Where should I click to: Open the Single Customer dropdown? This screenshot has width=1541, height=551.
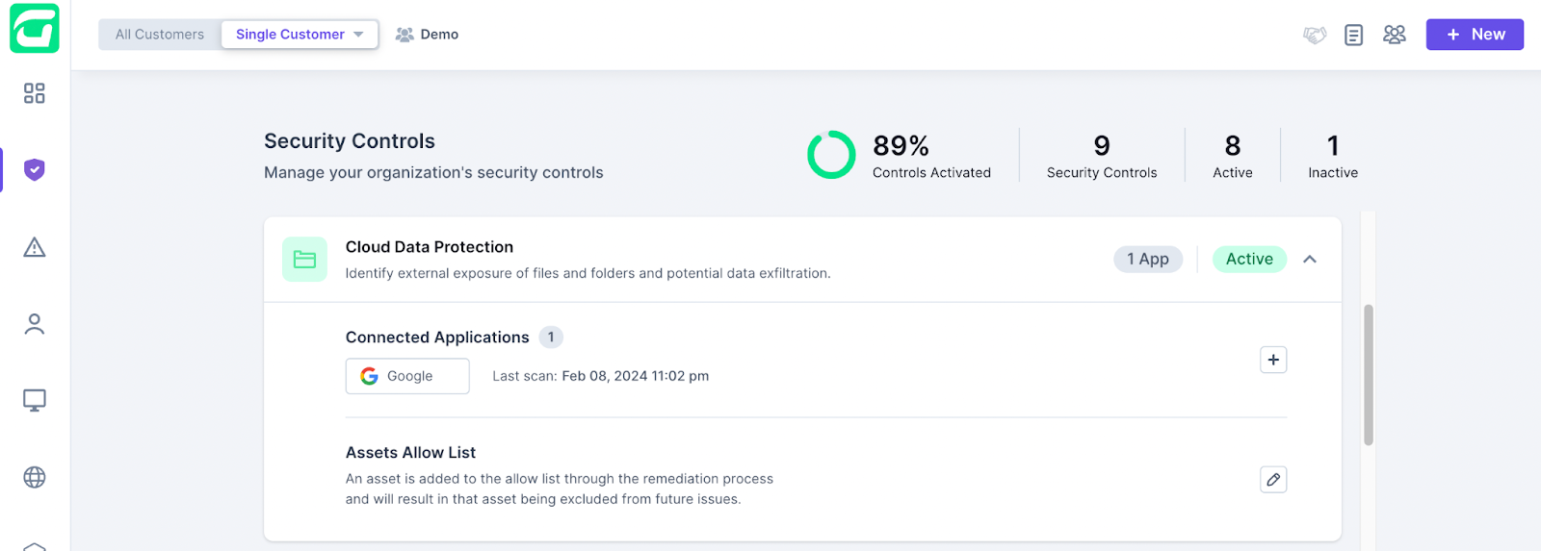click(x=300, y=35)
